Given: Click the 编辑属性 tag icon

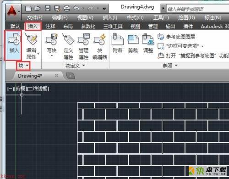Looking at the screenshot, I should pos(31,39).
